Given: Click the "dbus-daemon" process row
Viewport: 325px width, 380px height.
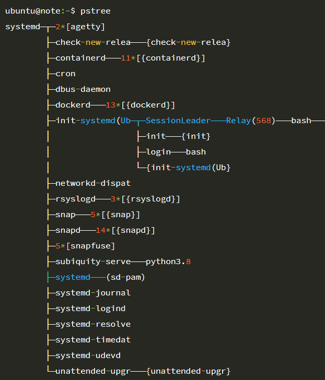Looking at the screenshot, I should pos(83,89).
